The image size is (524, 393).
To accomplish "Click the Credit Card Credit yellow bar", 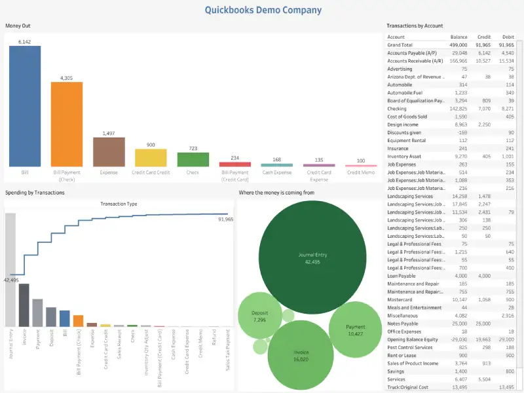I will tap(151, 157).
